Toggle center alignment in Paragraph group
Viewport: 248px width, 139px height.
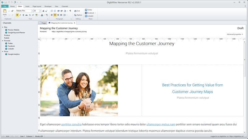(x=55, y=15)
